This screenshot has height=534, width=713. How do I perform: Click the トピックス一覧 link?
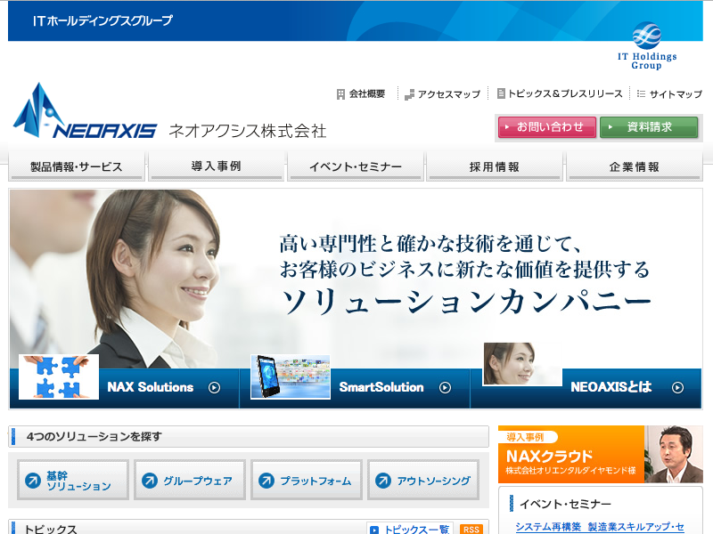[416, 529]
